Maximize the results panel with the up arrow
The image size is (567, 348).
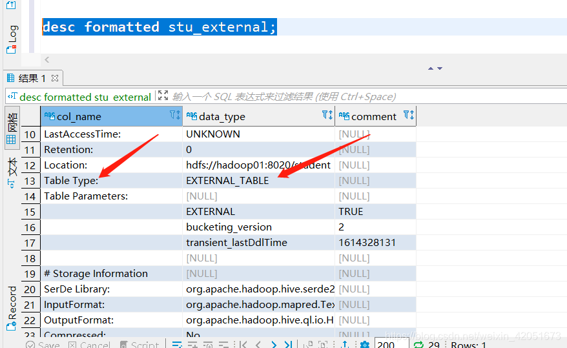[x=431, y=68]
